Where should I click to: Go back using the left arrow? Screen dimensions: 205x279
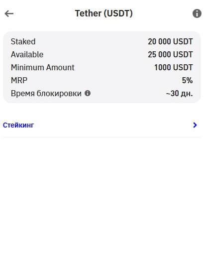pos(9,13)
